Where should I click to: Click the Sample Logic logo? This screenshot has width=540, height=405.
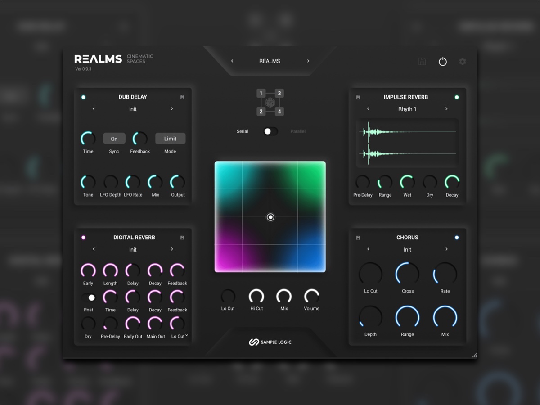[x=270, y=342]
